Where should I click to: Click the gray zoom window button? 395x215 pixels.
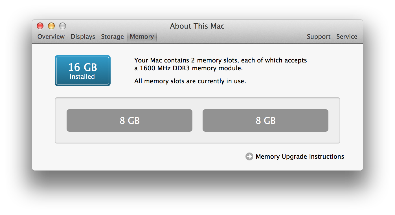pyautogui.click(x=63, y=26)
